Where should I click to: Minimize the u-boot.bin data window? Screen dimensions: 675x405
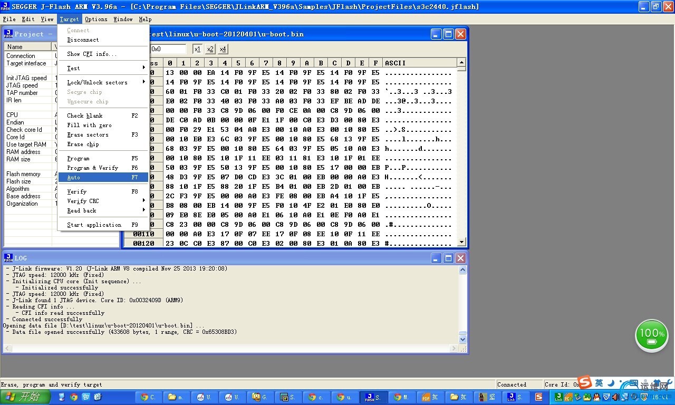coord(436,34)
